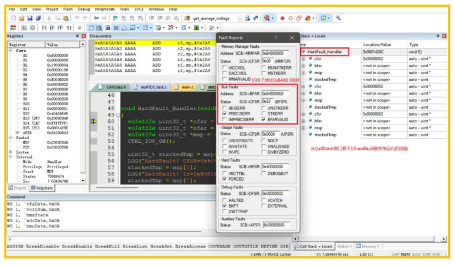Uncheck the PRECISERR checkbox

pos(225,114)
